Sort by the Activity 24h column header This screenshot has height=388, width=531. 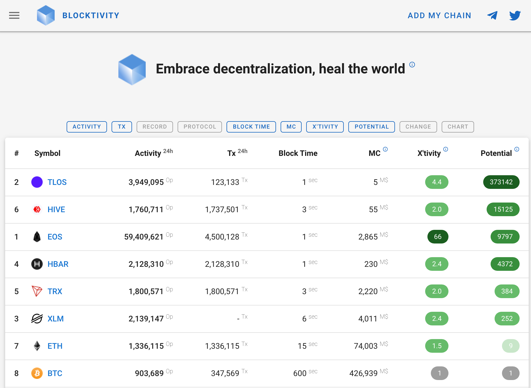[154, 153]
